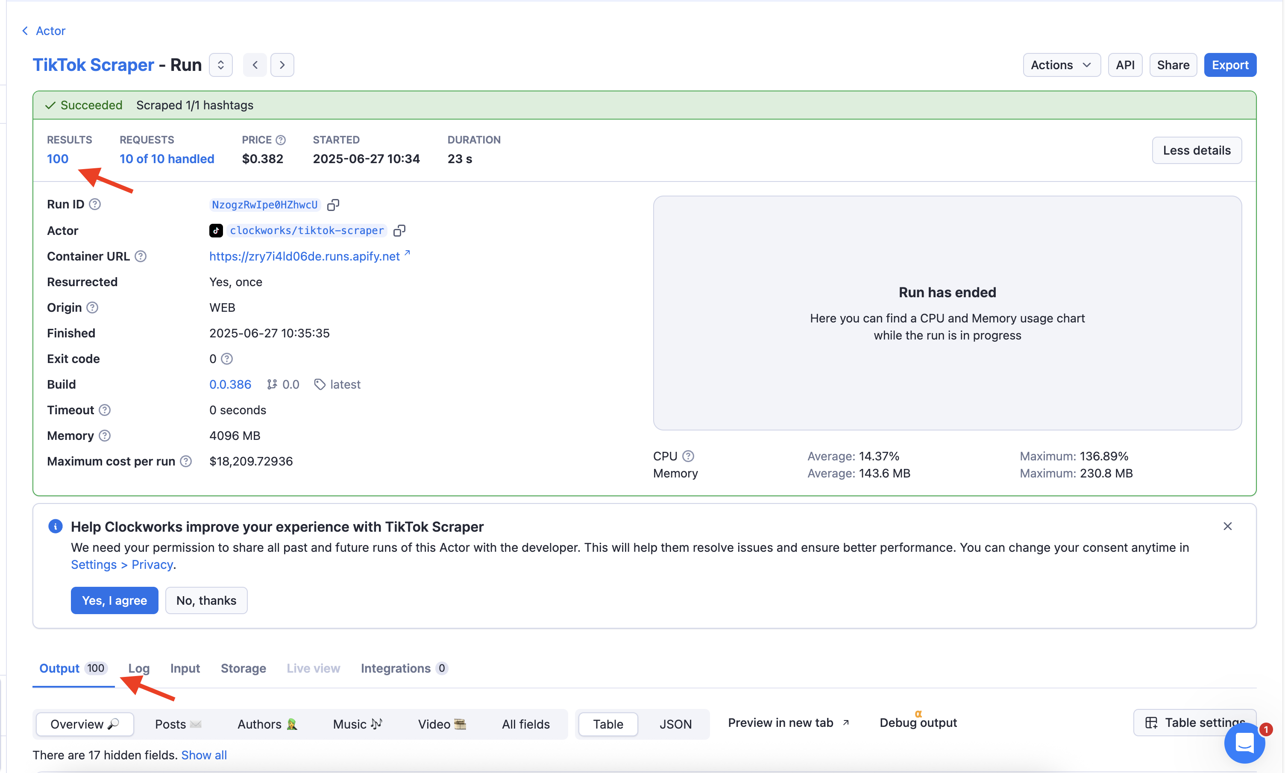This screenshot has height=773, width=1285.
Task: Open Preview in new tab
Action: coord(789,723)
